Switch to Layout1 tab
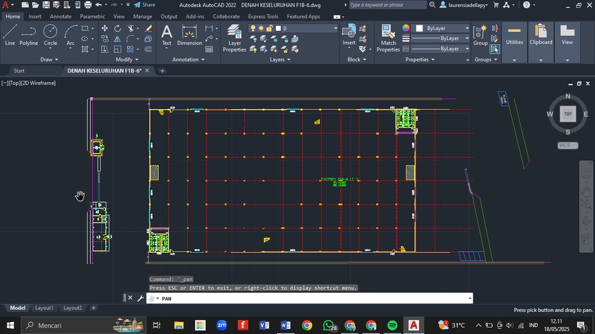Image resolution: width=595 pixels, height=334 pixels. coord(44,308)
